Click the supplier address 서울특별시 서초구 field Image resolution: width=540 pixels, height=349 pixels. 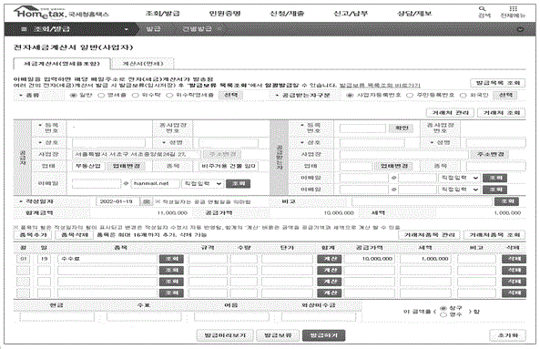[136, 154]
